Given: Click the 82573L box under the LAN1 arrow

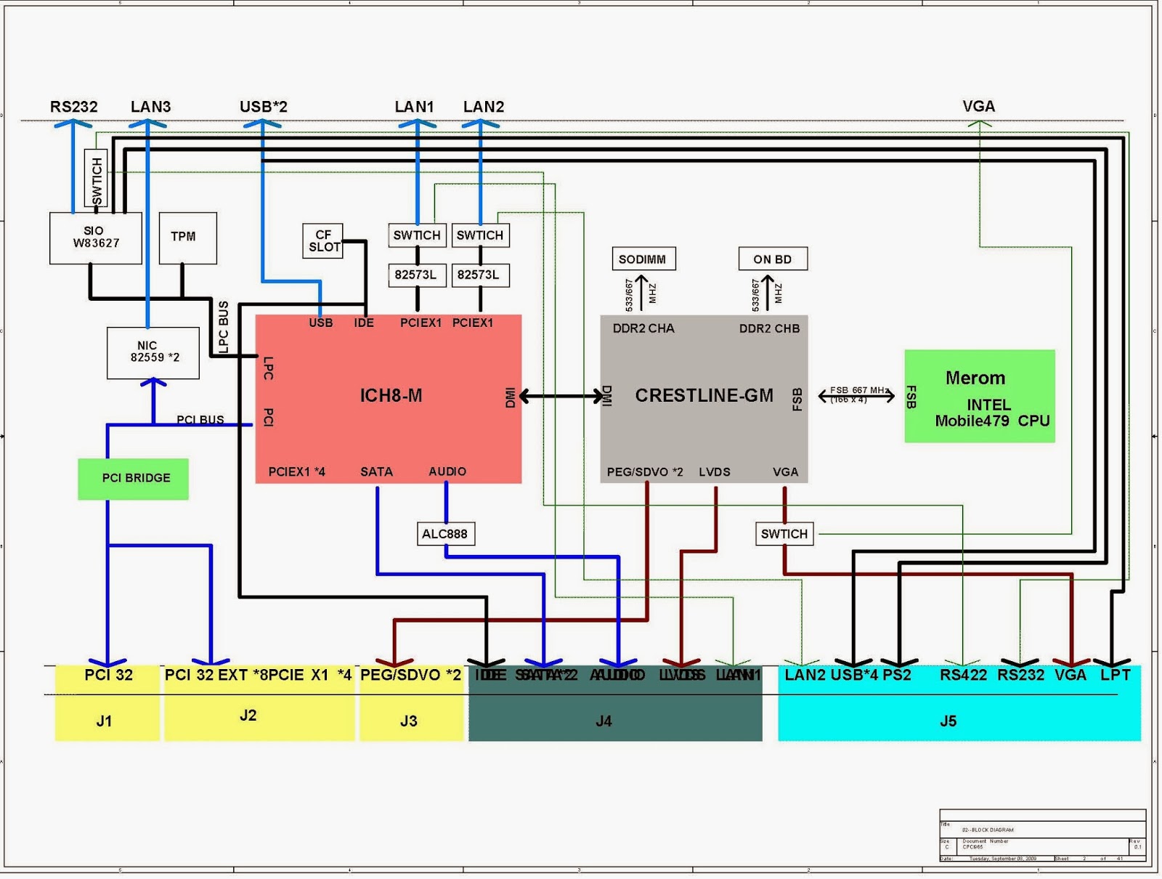Looking at the screenshot, I should 417,275.
